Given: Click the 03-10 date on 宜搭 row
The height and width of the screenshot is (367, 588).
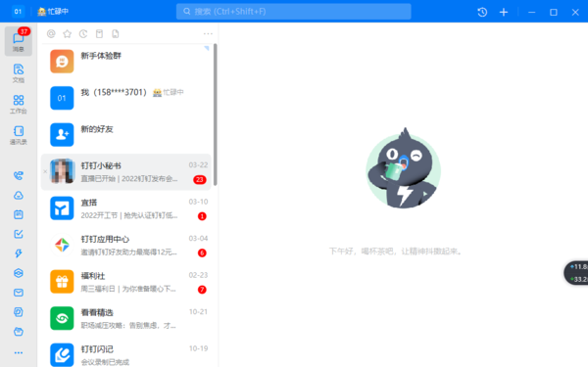Looking at the screenshot, I should (198, 202).
